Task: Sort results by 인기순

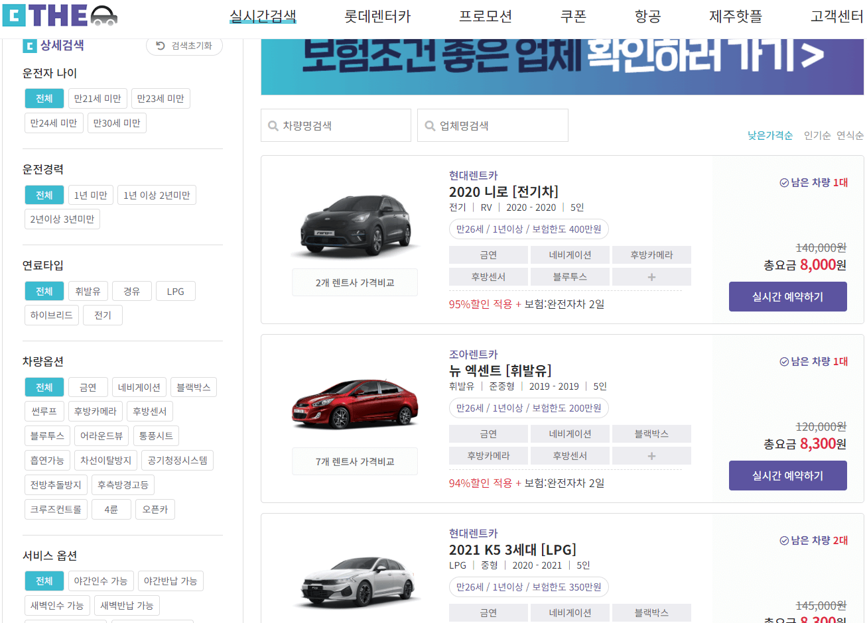Action: pos(817,135)
